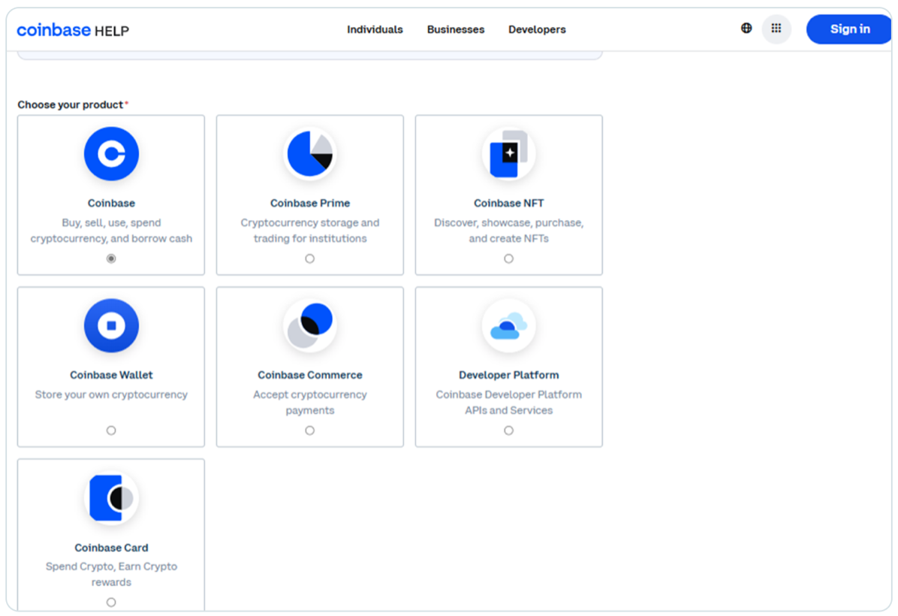Screen dimensions: 898x616
Task: Select the Coinbase radio button
Action: [111, 258]
